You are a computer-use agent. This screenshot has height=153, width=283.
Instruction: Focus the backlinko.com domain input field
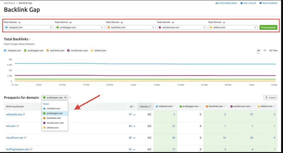[131, 27]
